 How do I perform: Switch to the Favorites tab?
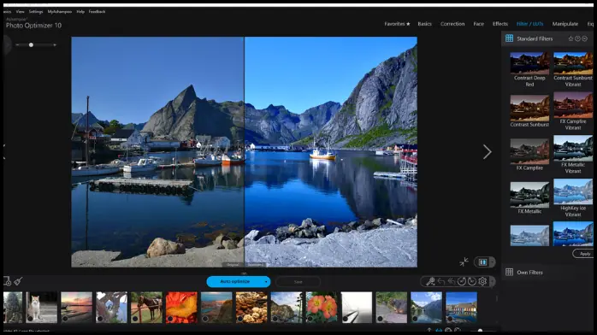point(397,24)
